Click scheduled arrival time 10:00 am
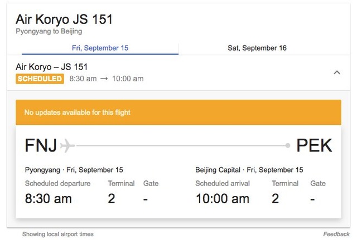This screenshot has width=357, height=240. 223,198
